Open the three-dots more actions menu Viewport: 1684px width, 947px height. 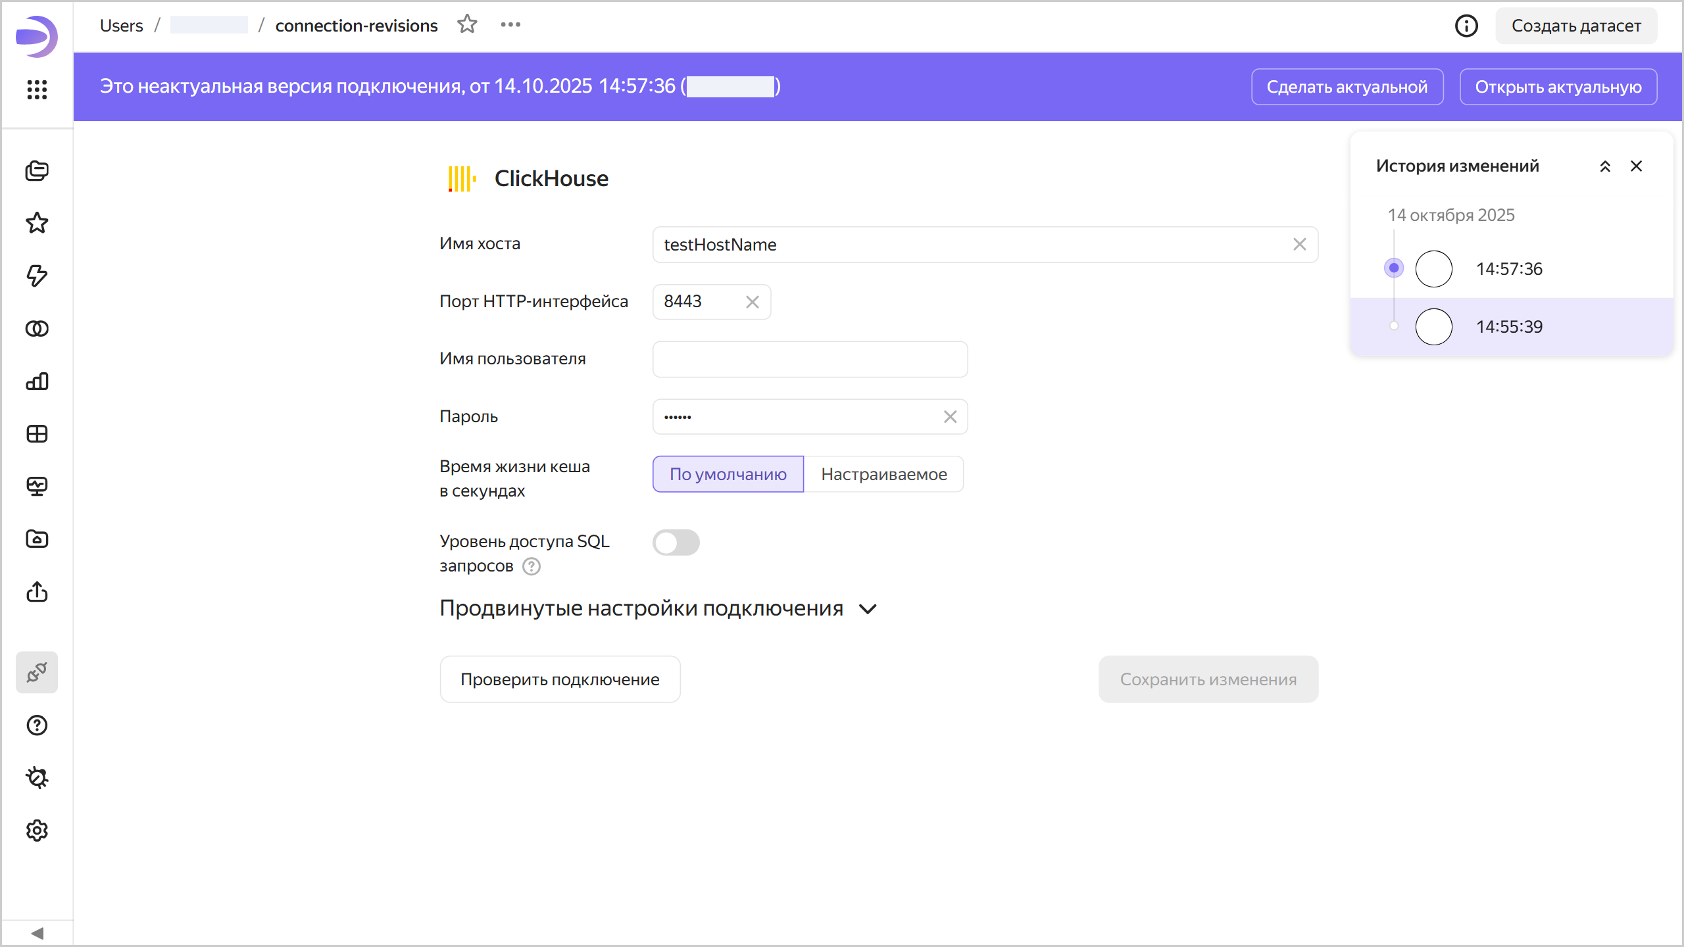[510, 25]
